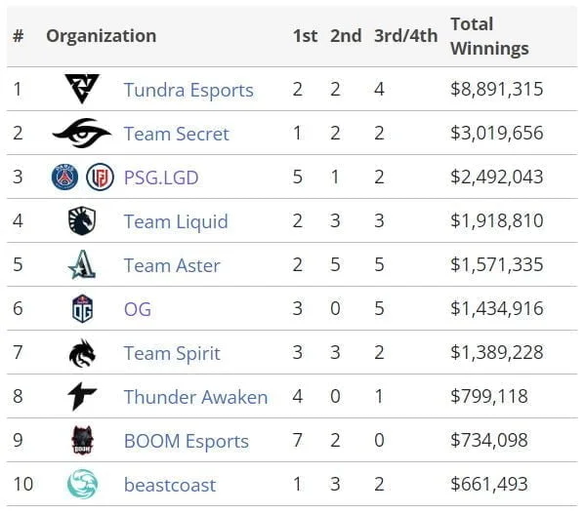
Task: Click the red LGD shield logo
Action: (100, 177)
